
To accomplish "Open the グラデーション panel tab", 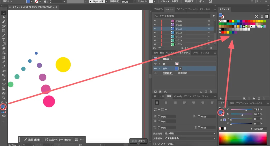I will pos(242,103).
